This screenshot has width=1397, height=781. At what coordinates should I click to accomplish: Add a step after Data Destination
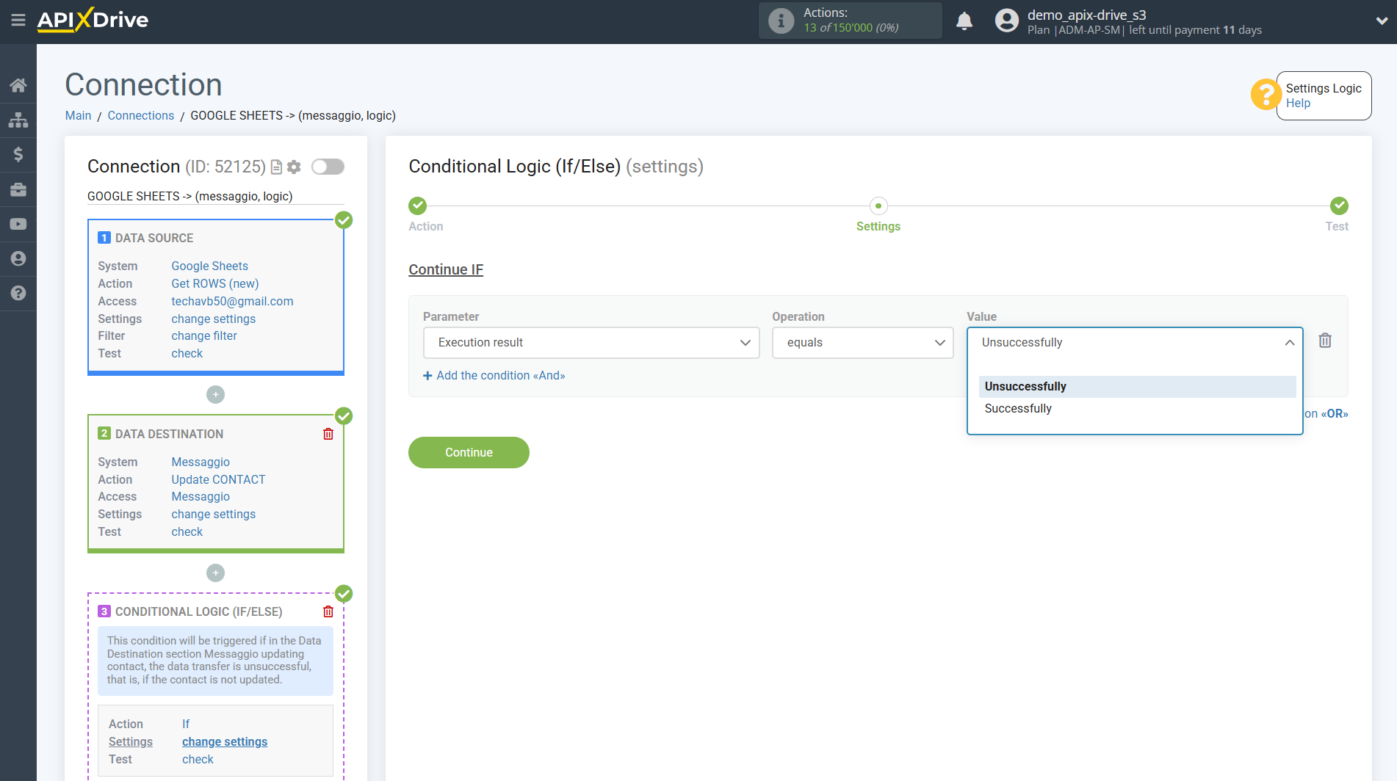point(215,573)
